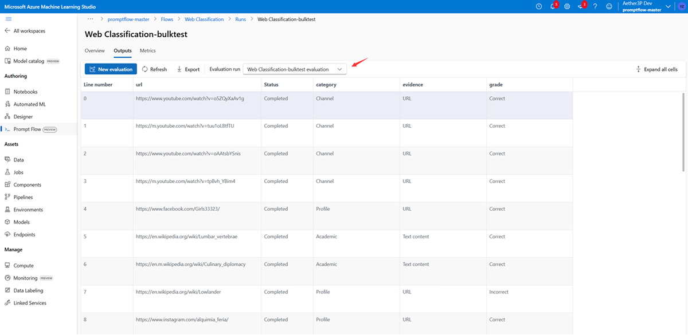Screen dimensions: 688x335
Task: Expand the breadcrumb ellipsis menu
Action: (x=90, y=19)
